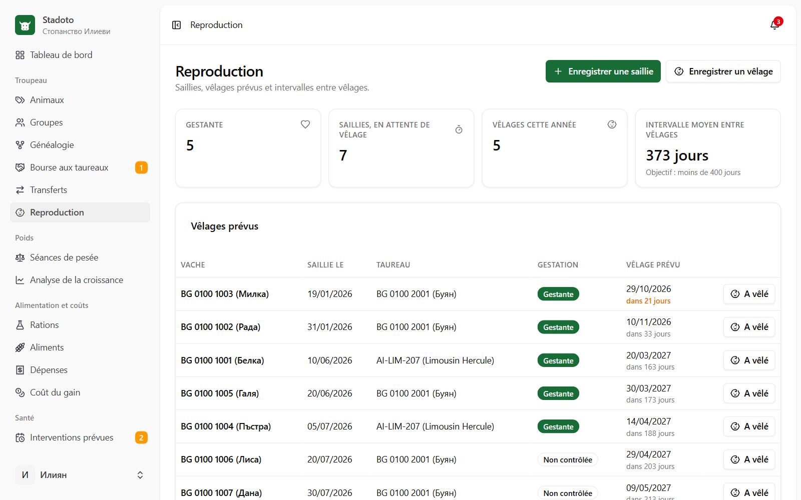Click the orange badge on Interventions prévues

(141, 437)
